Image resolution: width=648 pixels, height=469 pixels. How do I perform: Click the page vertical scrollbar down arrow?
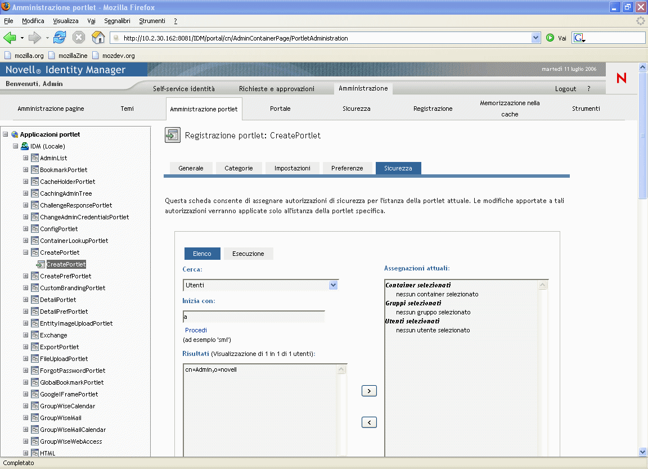click(642, 452)
